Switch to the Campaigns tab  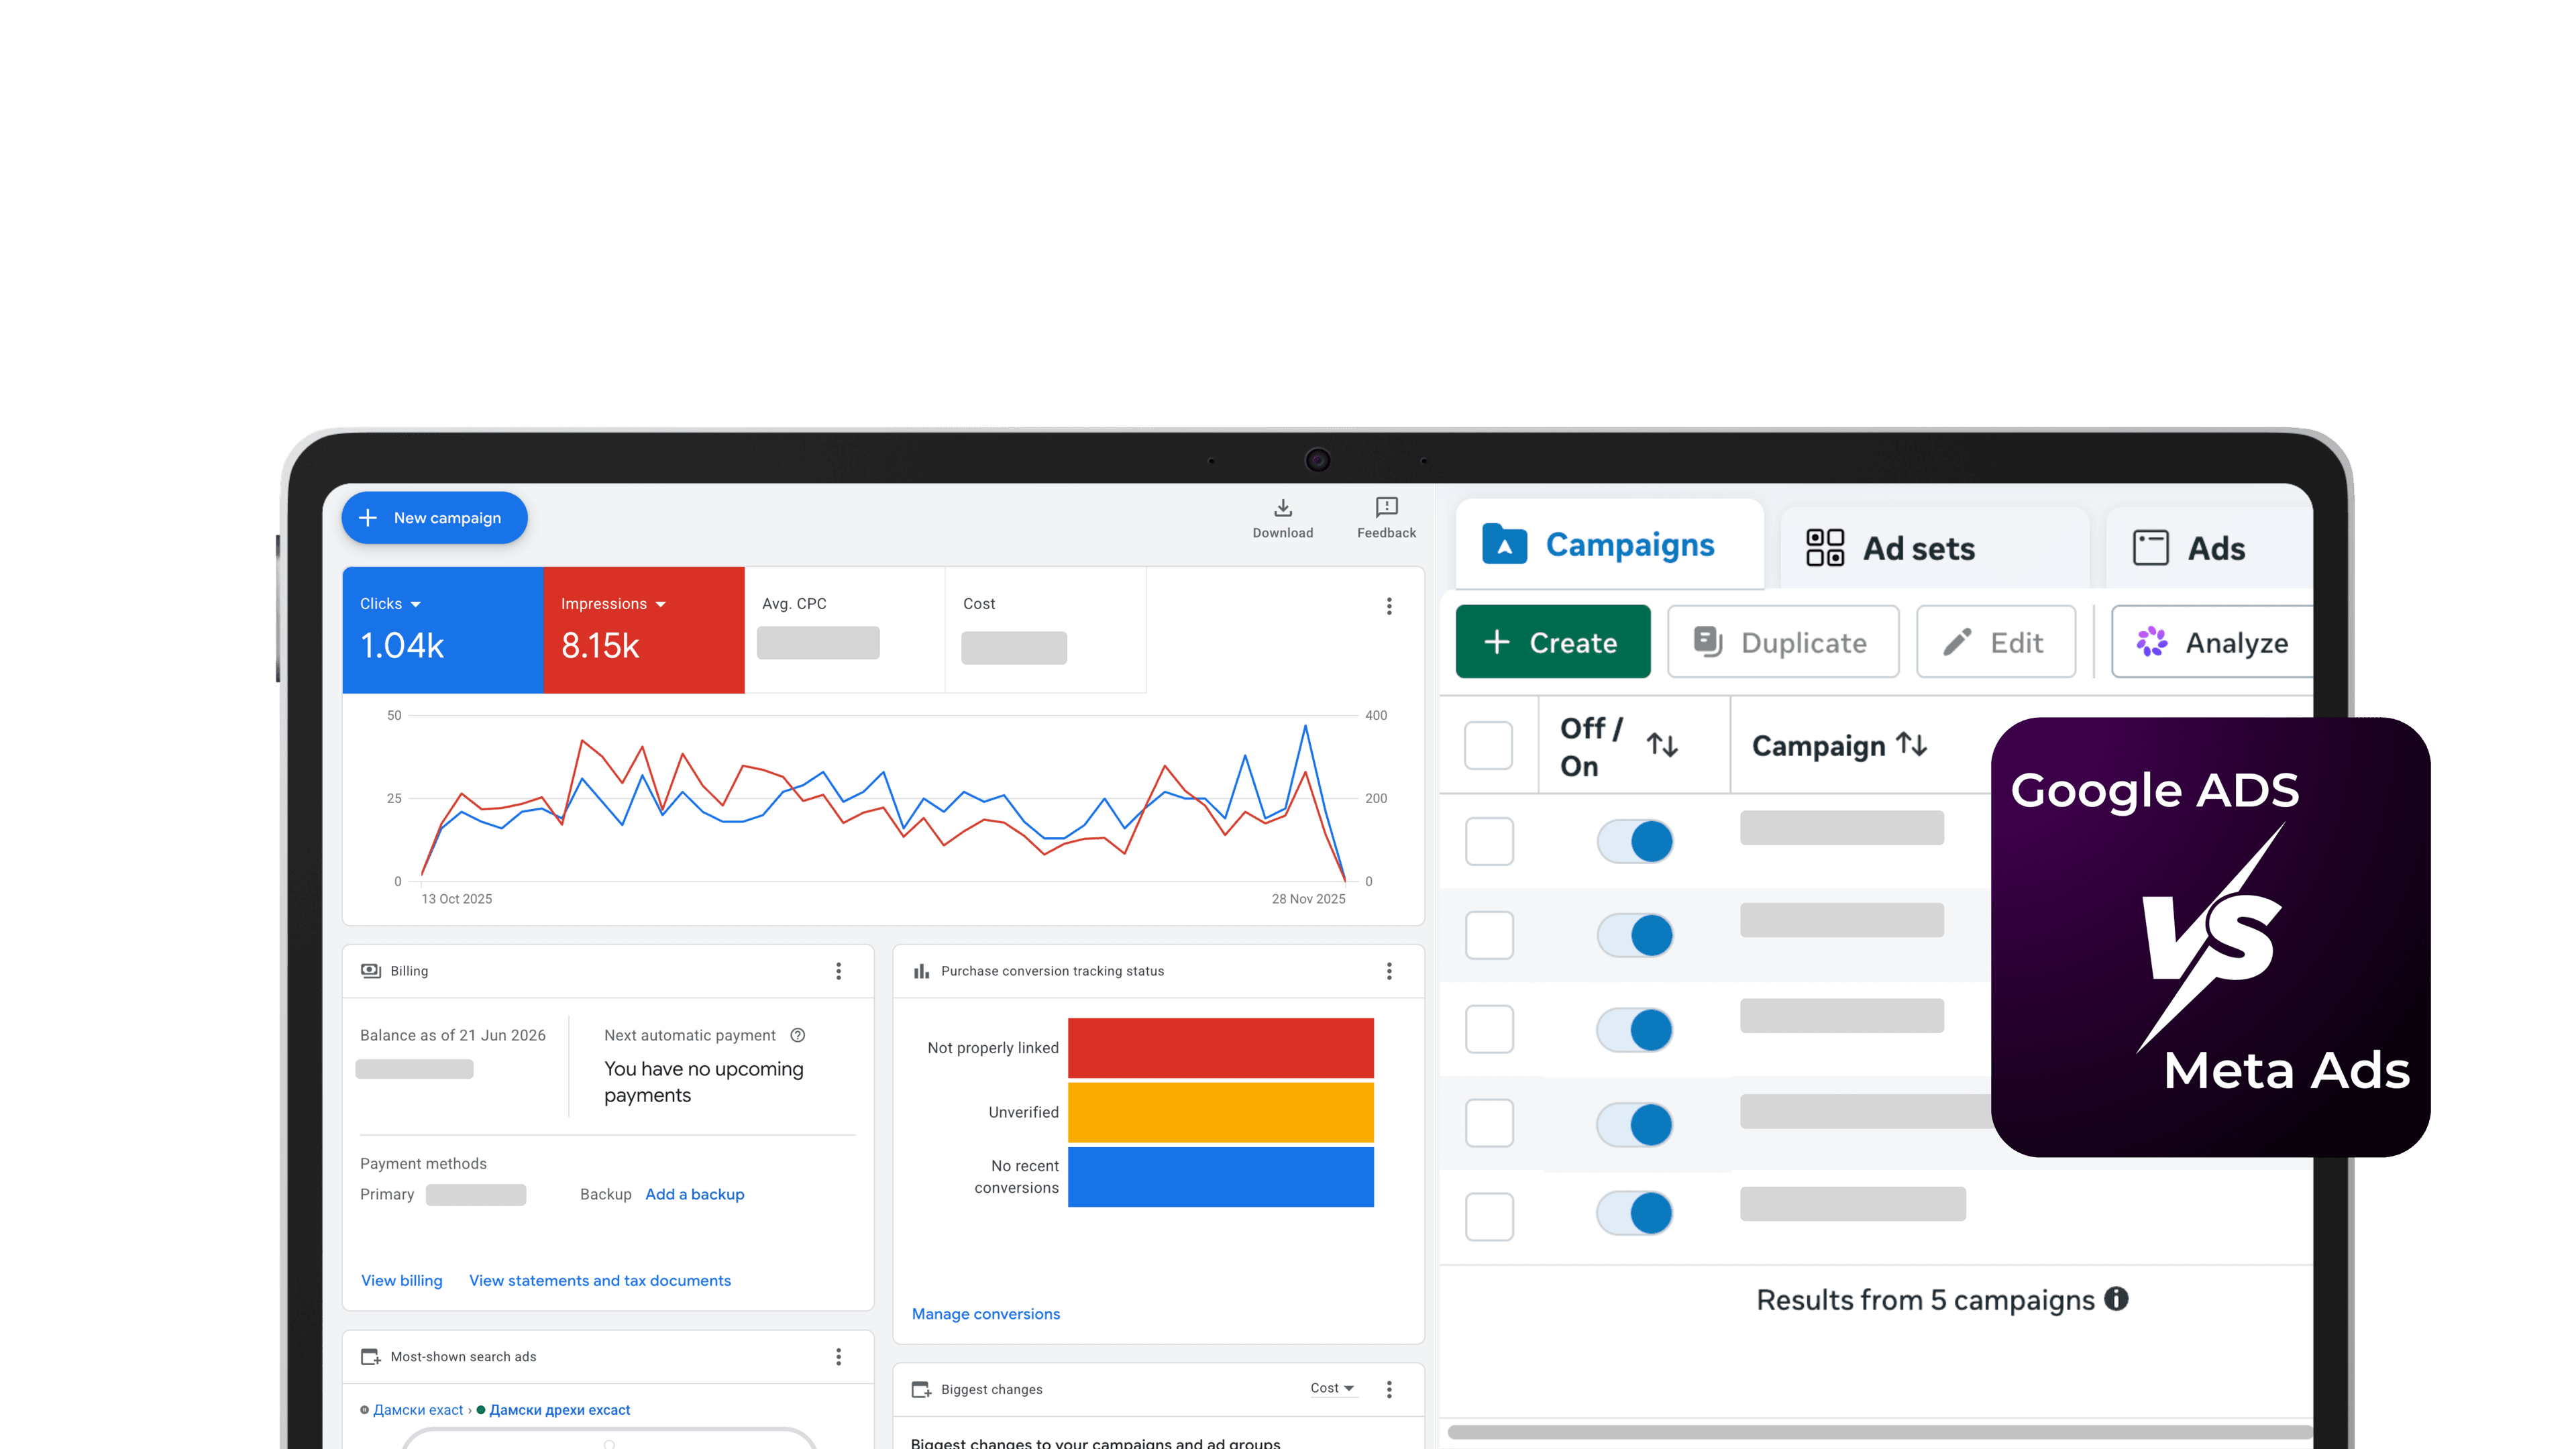pos(1609,545)
